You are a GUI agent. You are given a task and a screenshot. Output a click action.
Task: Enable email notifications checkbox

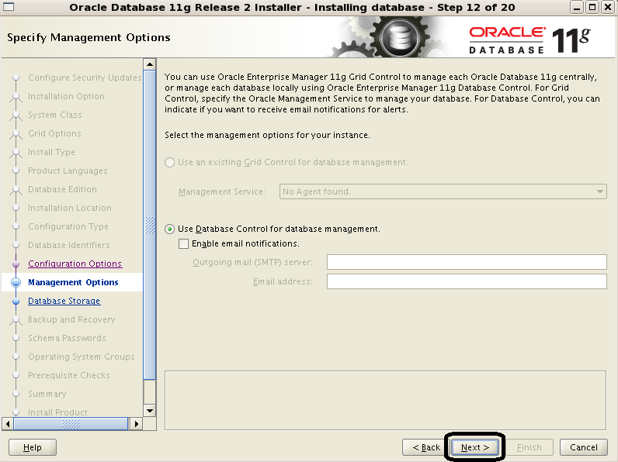[184, 243]
